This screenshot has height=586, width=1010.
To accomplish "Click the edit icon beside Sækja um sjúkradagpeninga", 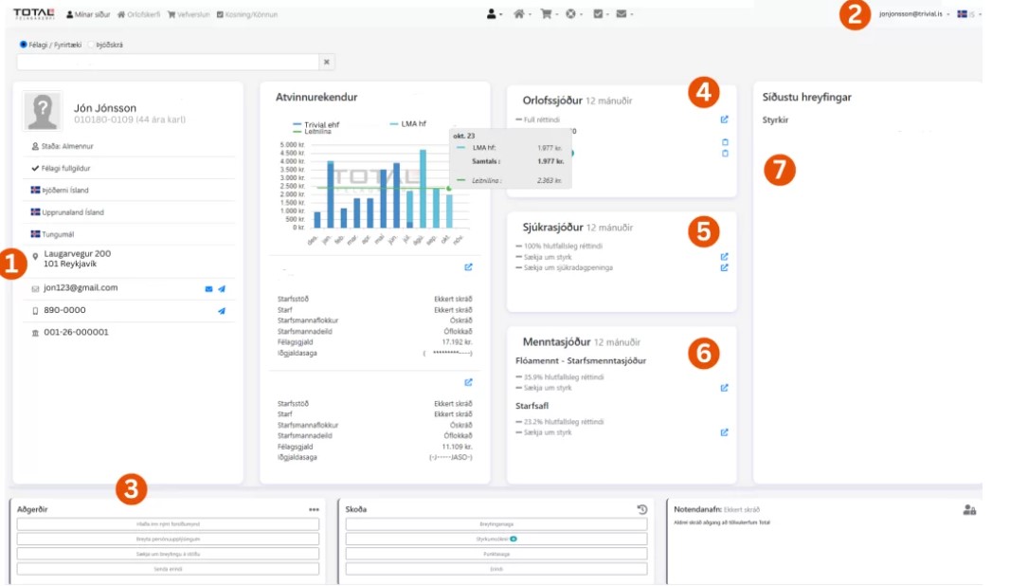I will (x=724, y=267).
